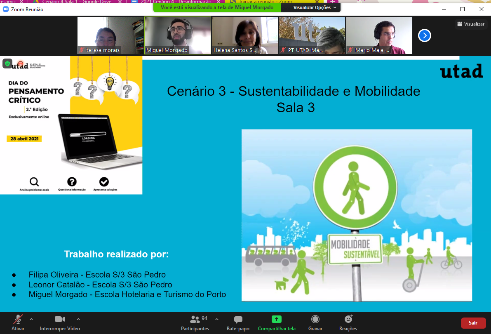Click green encryption shield icon
This screenshot has width=491, height=334.
[7, 64]
